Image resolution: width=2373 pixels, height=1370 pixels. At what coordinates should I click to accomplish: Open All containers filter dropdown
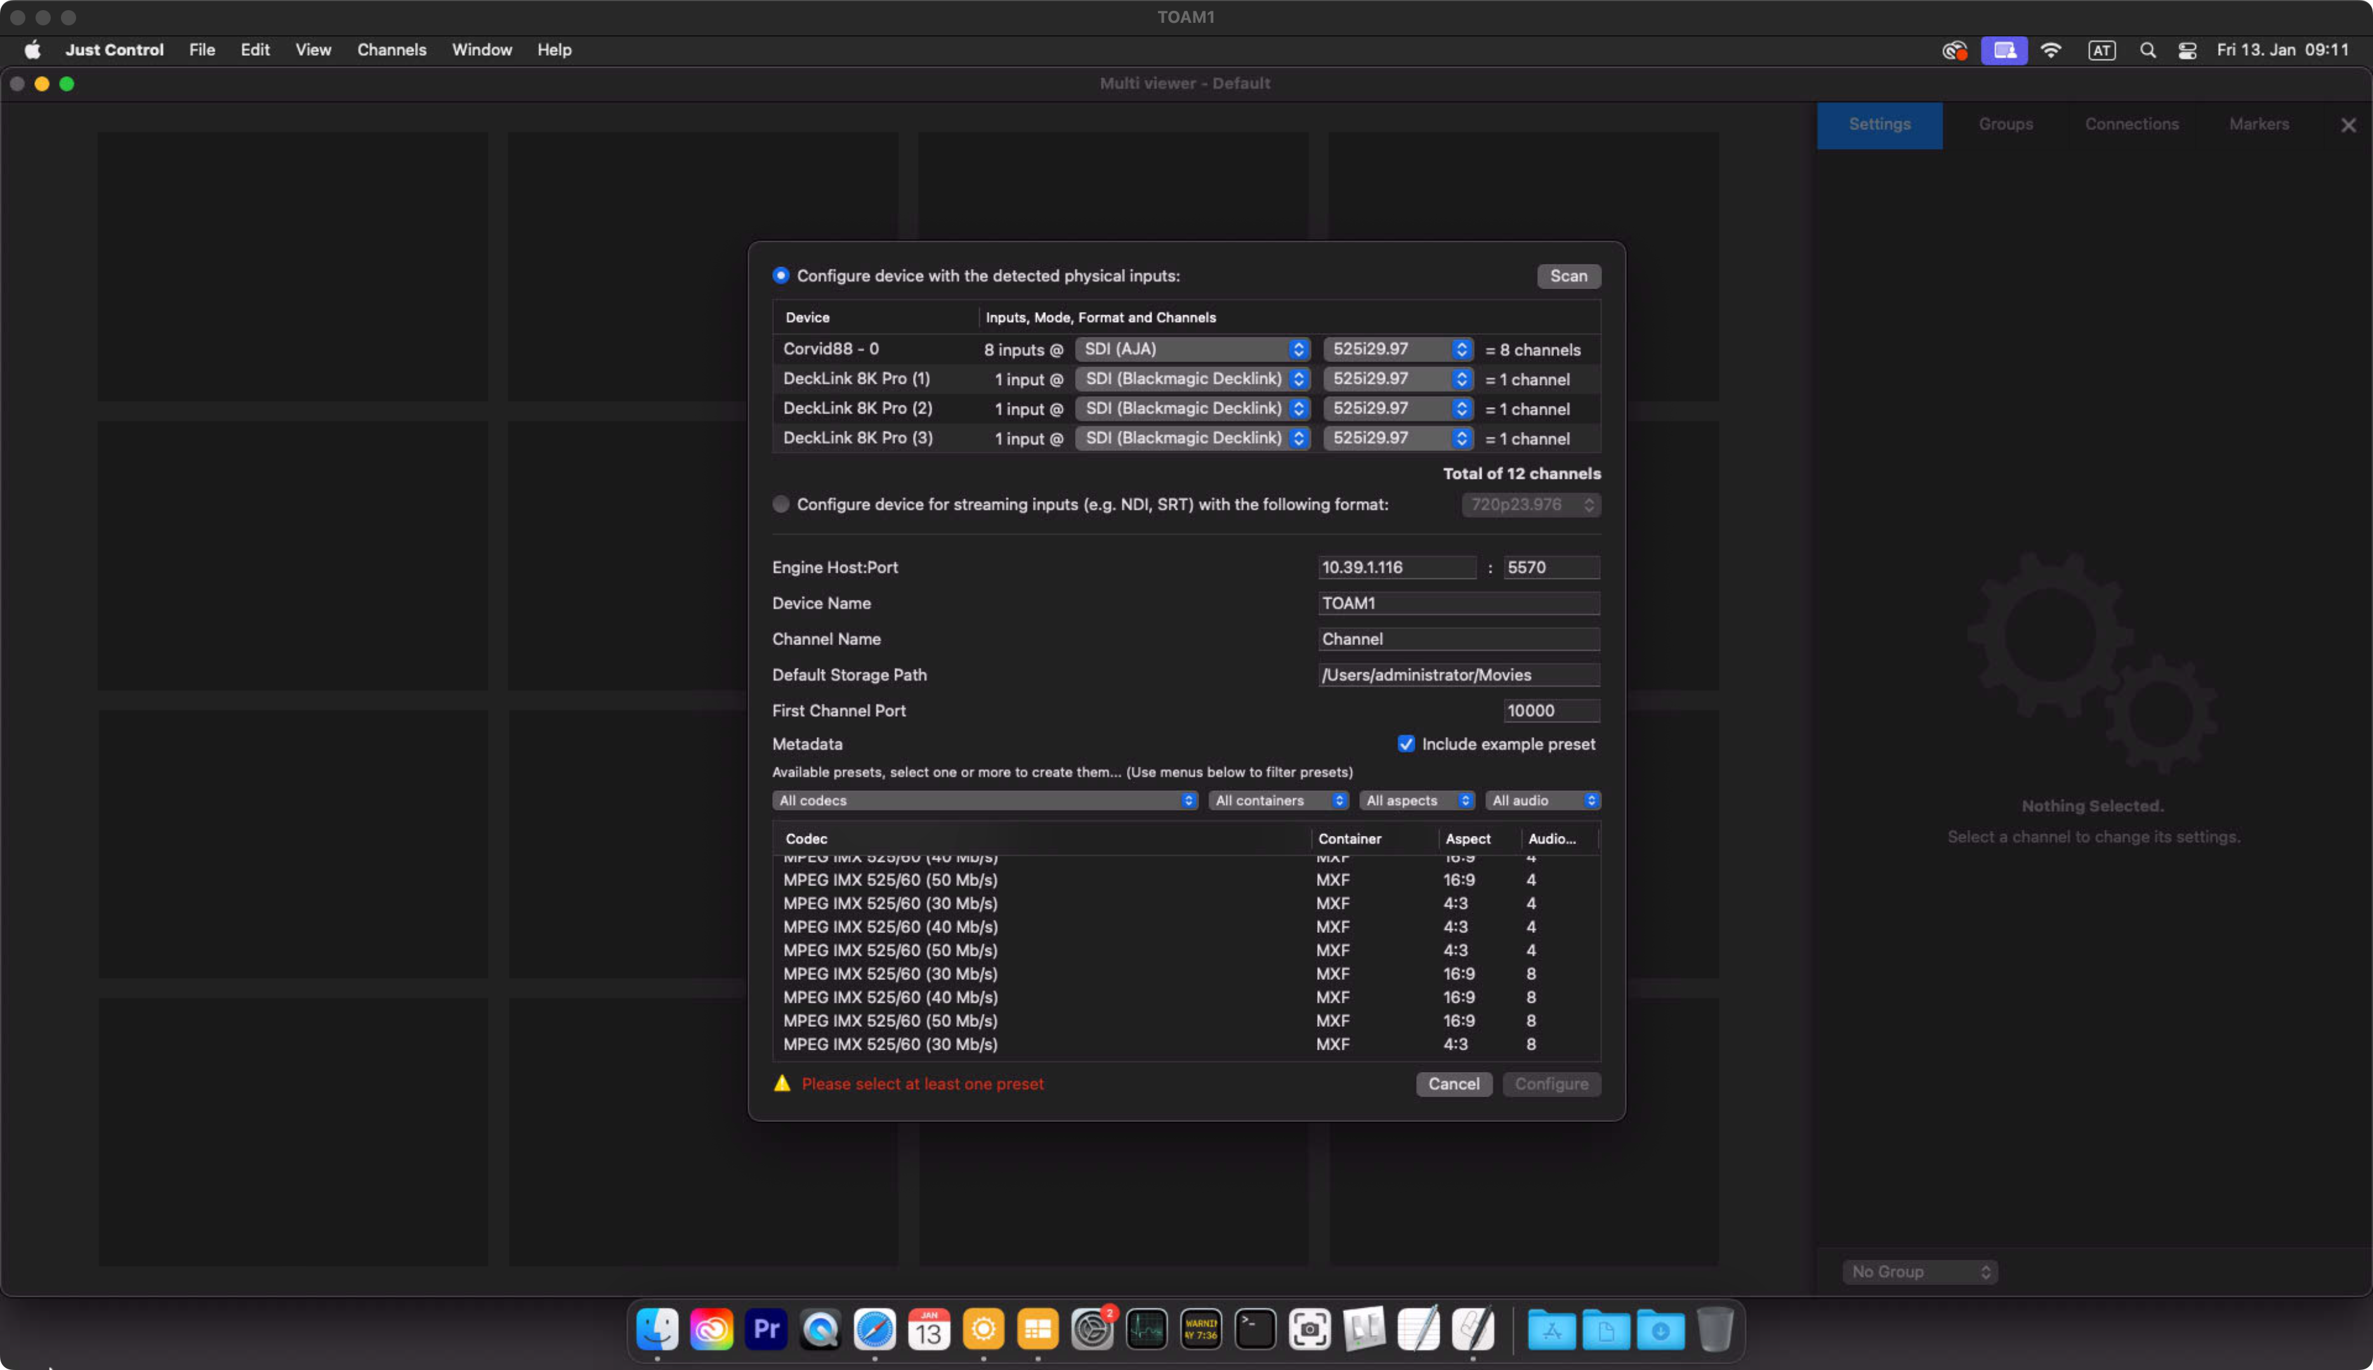pyautogui.click(x=1279, y=800)
